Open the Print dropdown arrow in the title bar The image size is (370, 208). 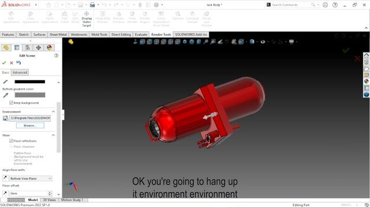[x=98, y=5]
